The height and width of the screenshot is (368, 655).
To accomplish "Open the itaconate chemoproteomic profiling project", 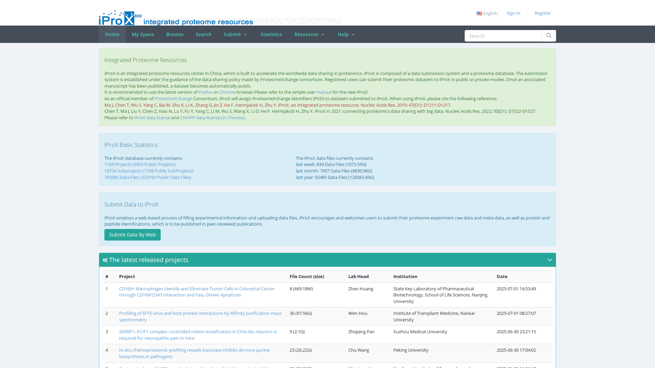I will [194, 353].
